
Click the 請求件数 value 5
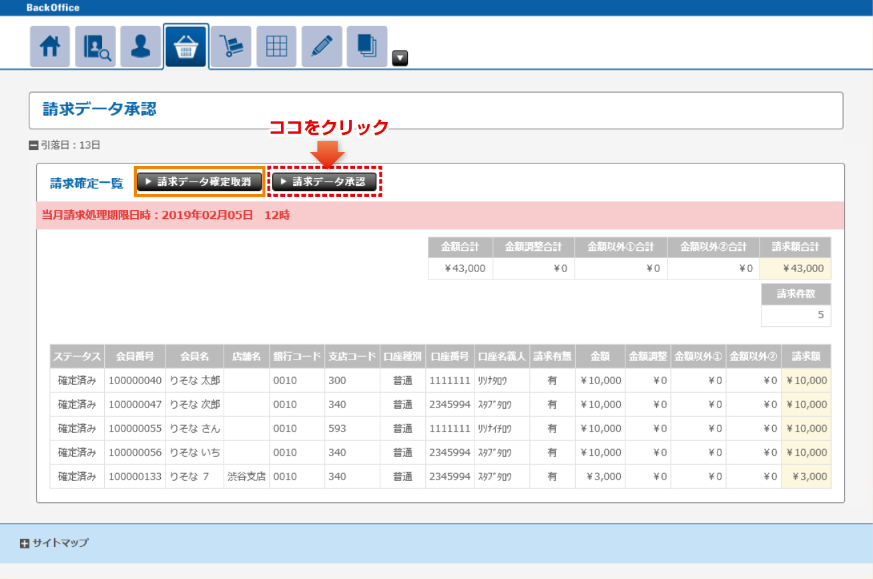click(x=796, y=316)
